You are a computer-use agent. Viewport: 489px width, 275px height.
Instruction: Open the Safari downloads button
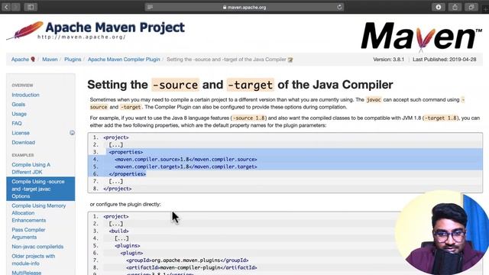438,7
